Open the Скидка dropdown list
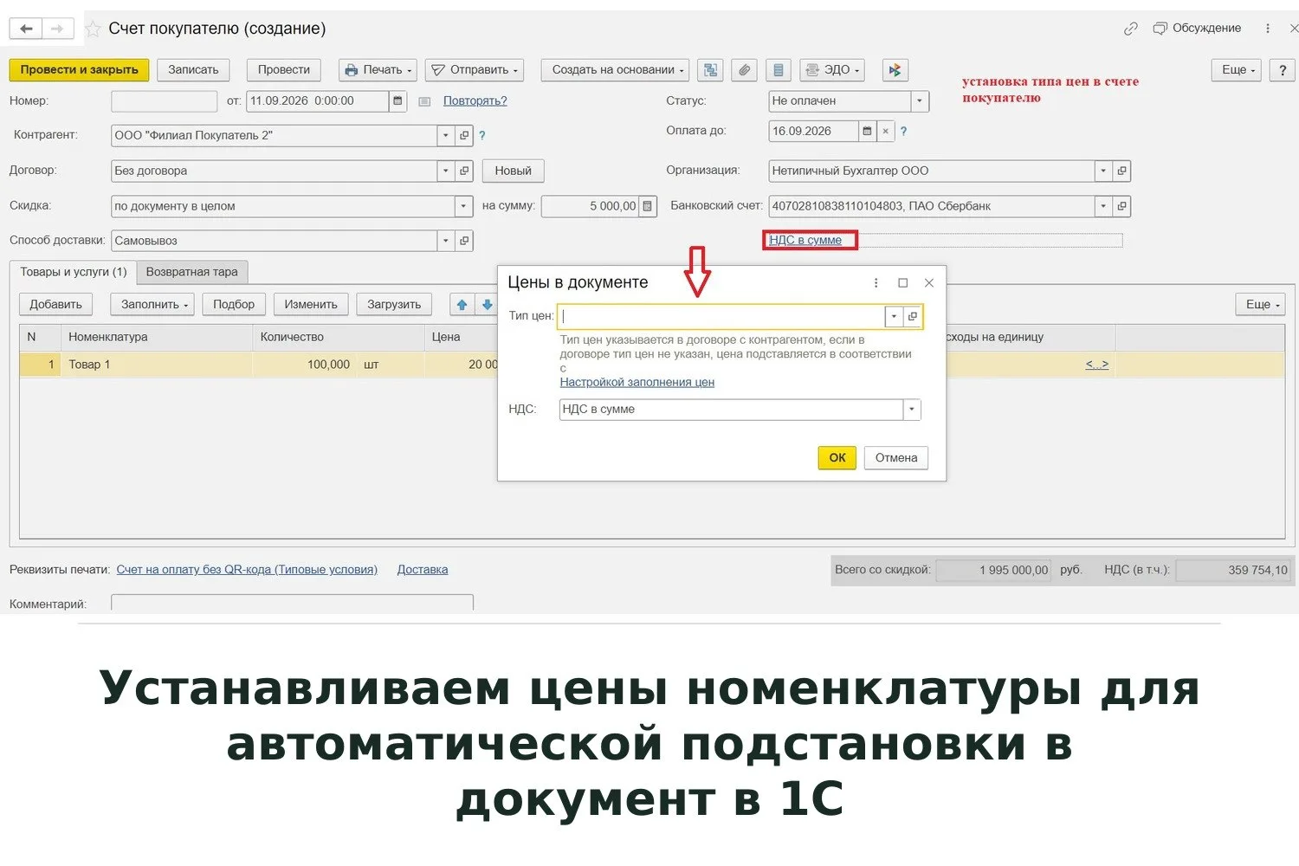This screenshot has height=866, width=1299. tap(463, 206)
